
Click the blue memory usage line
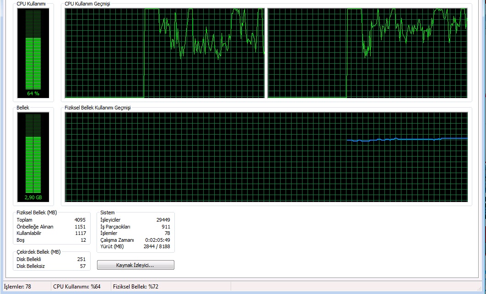[x=407, y=139]
